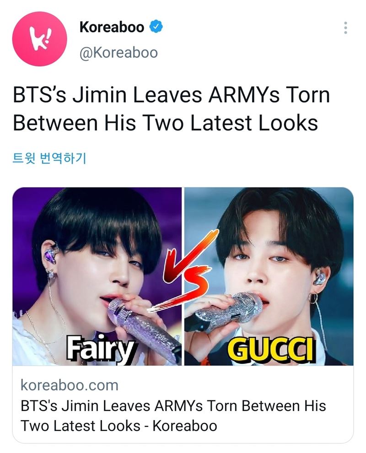Translate tweet via 트윗 번역하기
Viewport: 366px width, 453px height.
[49, 158]
